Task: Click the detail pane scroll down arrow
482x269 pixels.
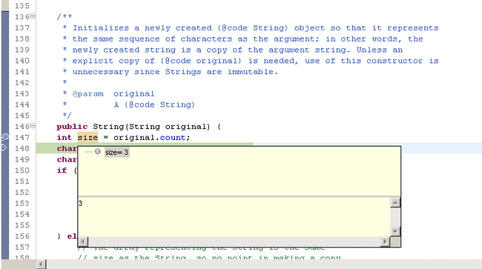Action: click(395, 231)
